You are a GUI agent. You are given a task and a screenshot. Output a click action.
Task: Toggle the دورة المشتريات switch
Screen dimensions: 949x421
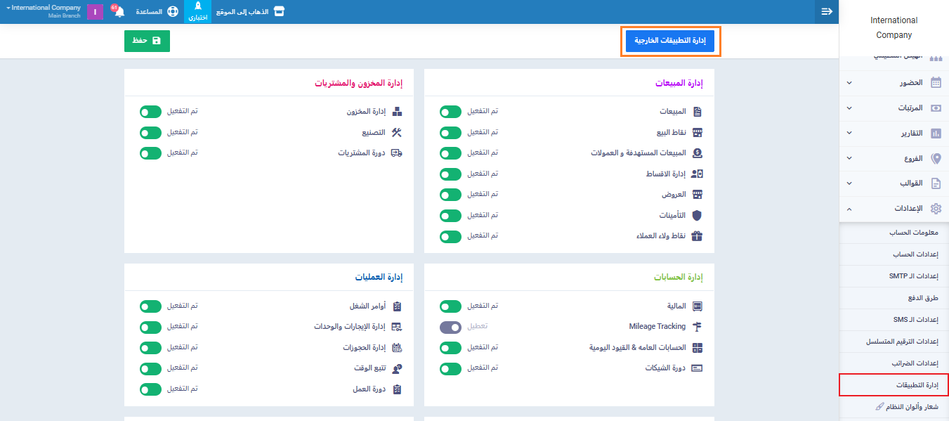150,153
